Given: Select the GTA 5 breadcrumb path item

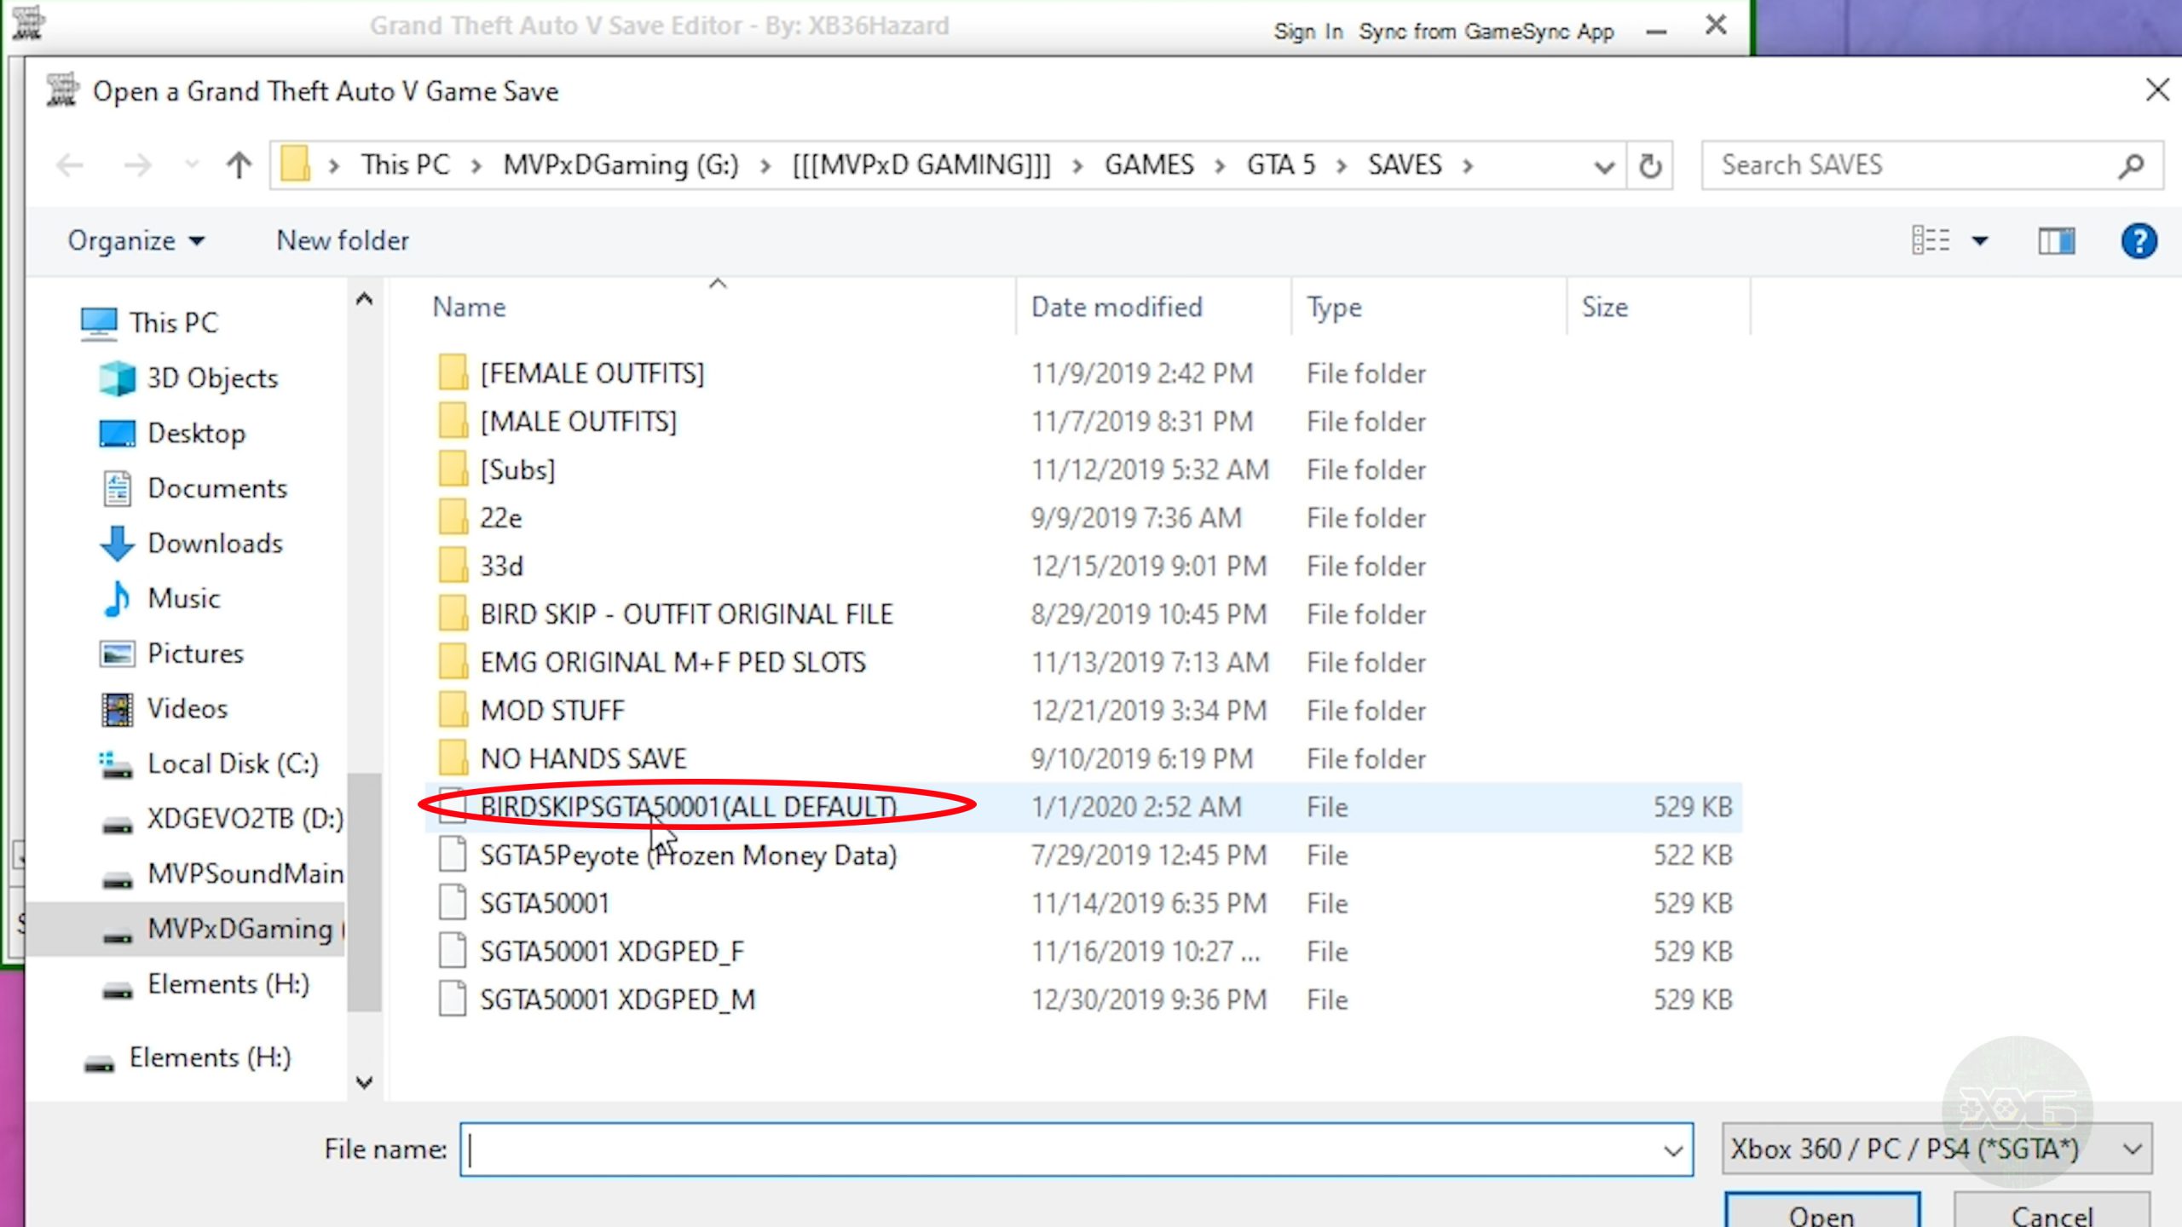Looking at the screenshot, I should (1280, 164).
